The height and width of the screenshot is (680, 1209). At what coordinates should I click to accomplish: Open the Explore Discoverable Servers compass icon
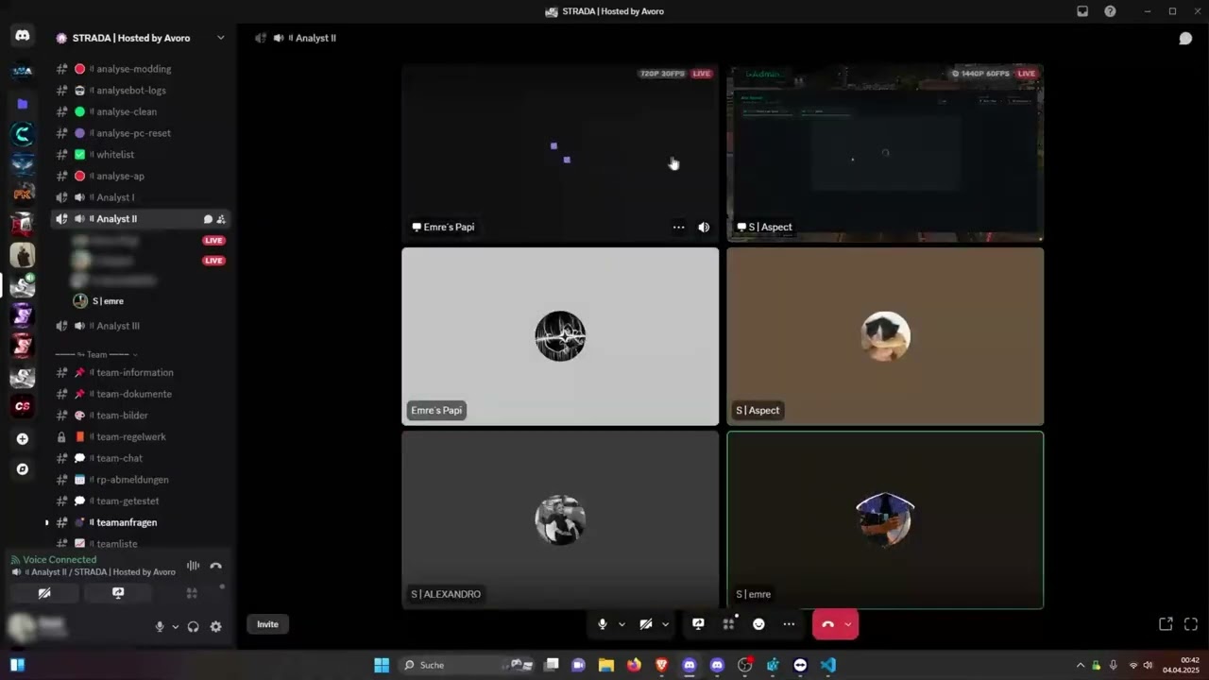tap(23, 468)
